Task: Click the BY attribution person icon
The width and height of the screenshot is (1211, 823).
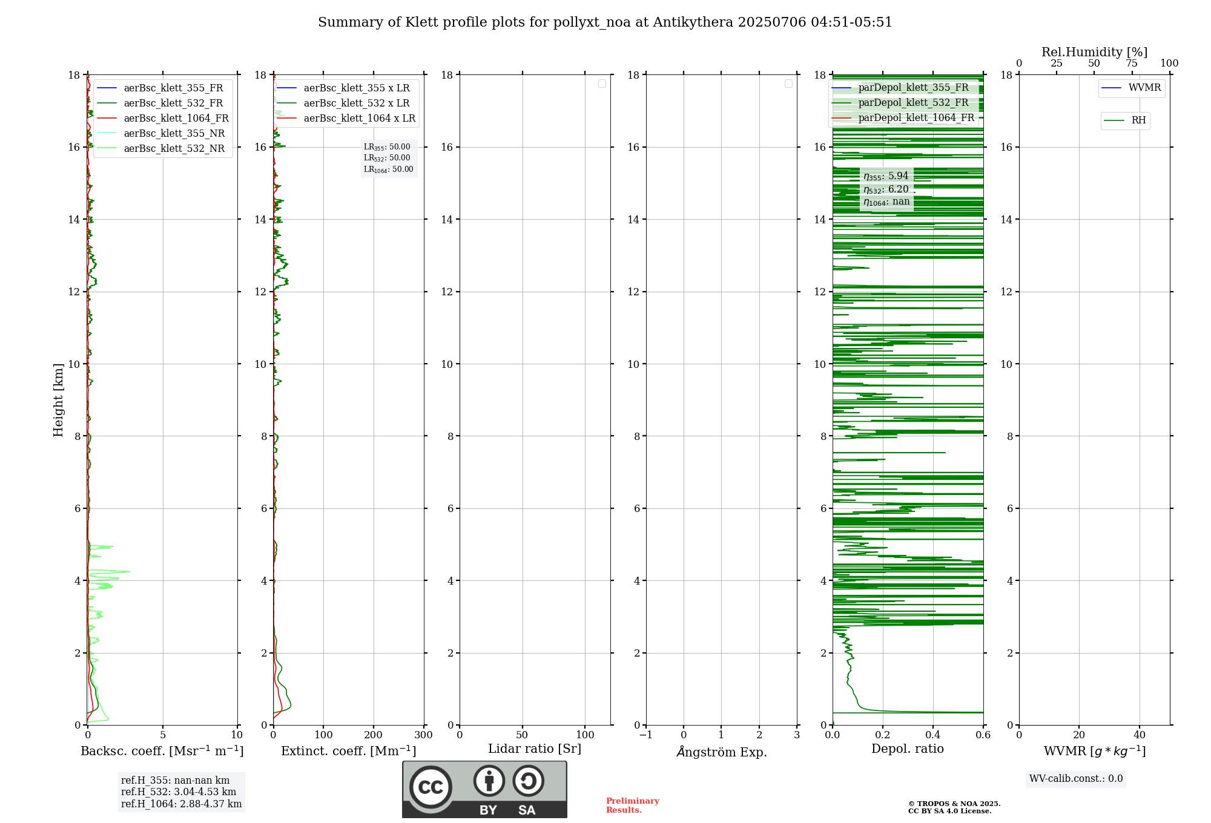Action: click(x=489, y=781)
